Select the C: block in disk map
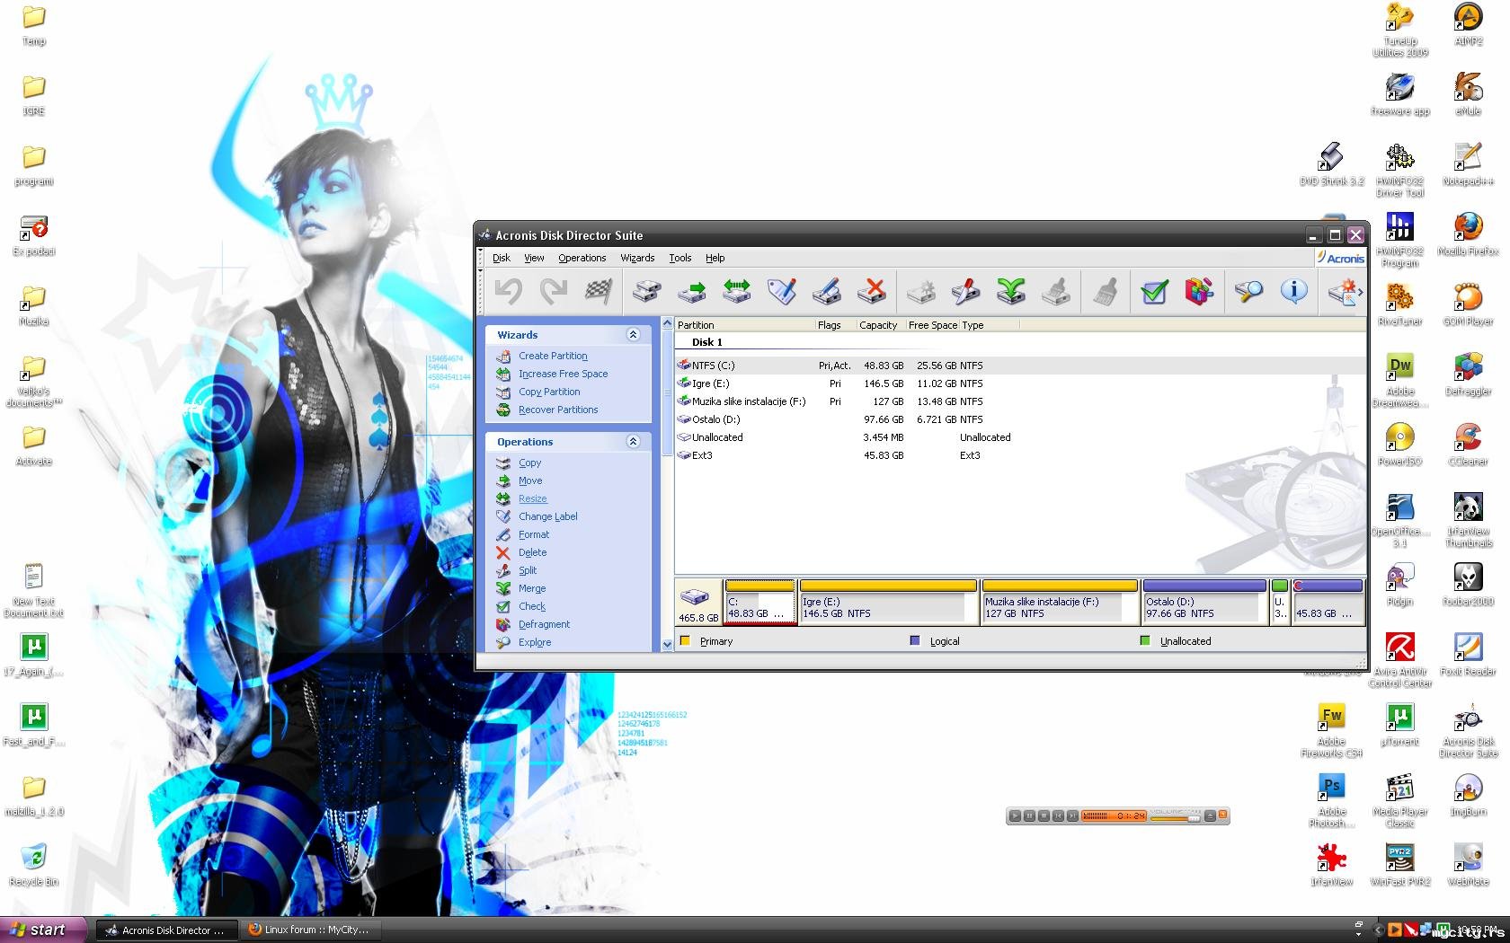This screenshot has width=1510, height=943. pyautogui.click(x=759, y=601)
